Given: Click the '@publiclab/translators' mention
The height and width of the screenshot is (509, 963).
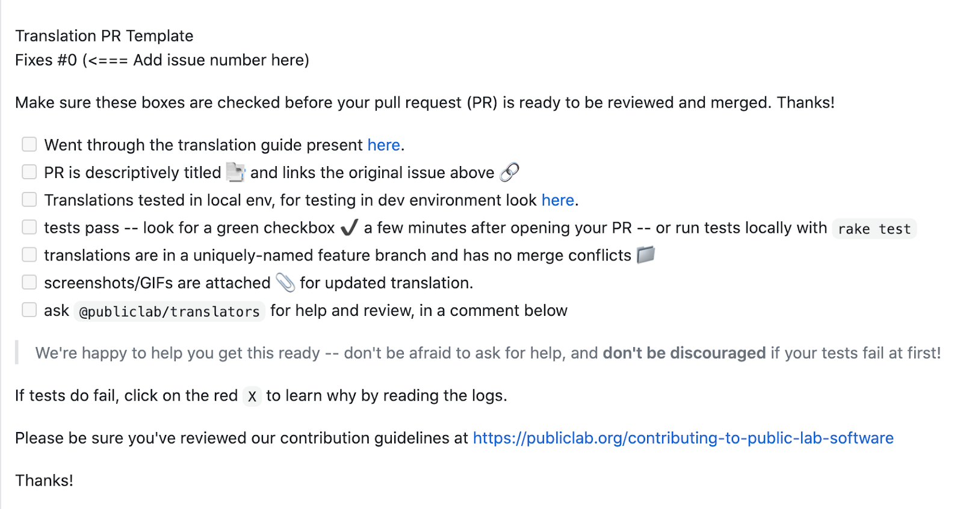Looking at the screenshot, I should click(x=169, y=311).
